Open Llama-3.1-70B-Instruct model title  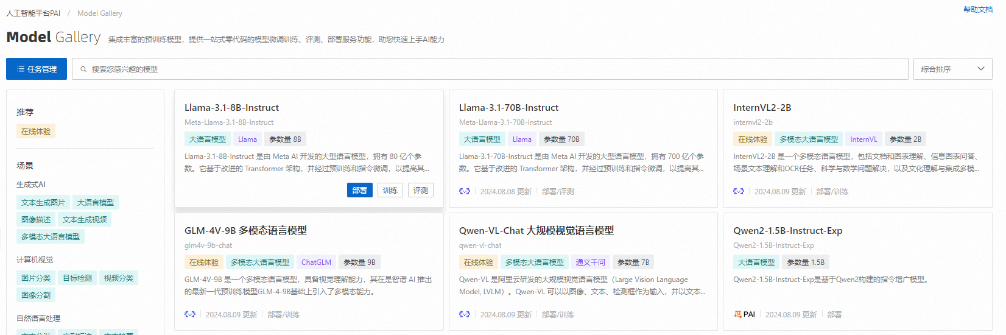508,108
